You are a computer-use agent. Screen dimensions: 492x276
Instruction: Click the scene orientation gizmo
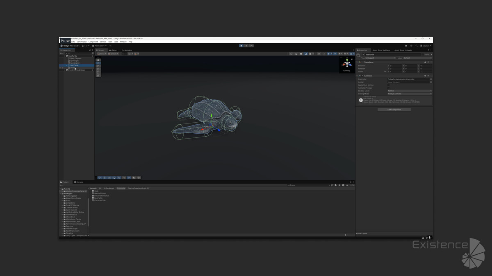pyautogui.click(x=347, y=63)
